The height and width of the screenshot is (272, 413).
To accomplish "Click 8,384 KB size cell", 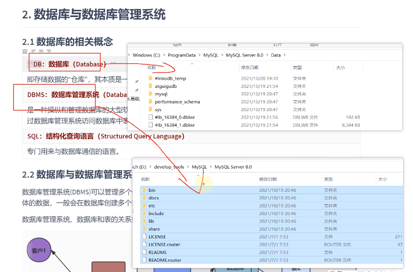I will pos(351,125).
